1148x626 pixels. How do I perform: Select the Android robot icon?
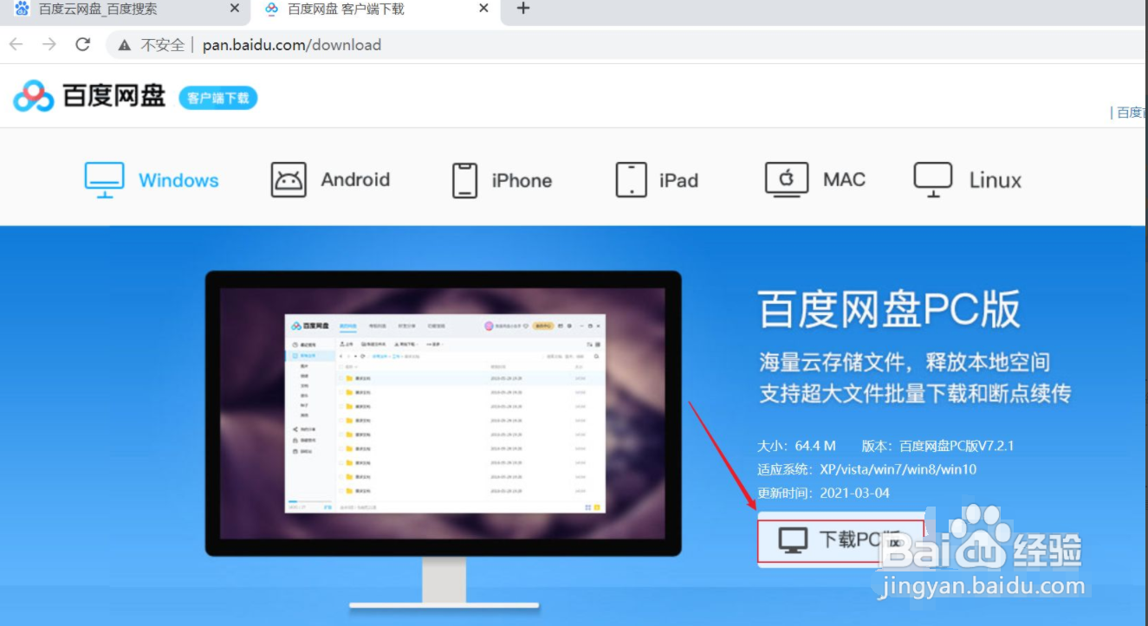pos(289,180)
